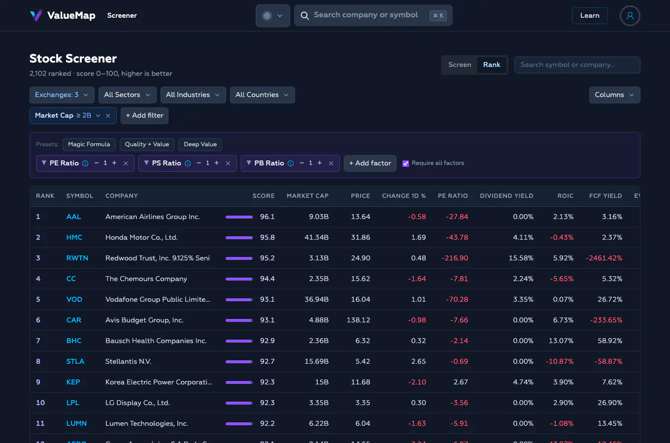Sort by the DIVIDEND YIELD column header
Screen dimensions: 670x443
pos(506,196)
